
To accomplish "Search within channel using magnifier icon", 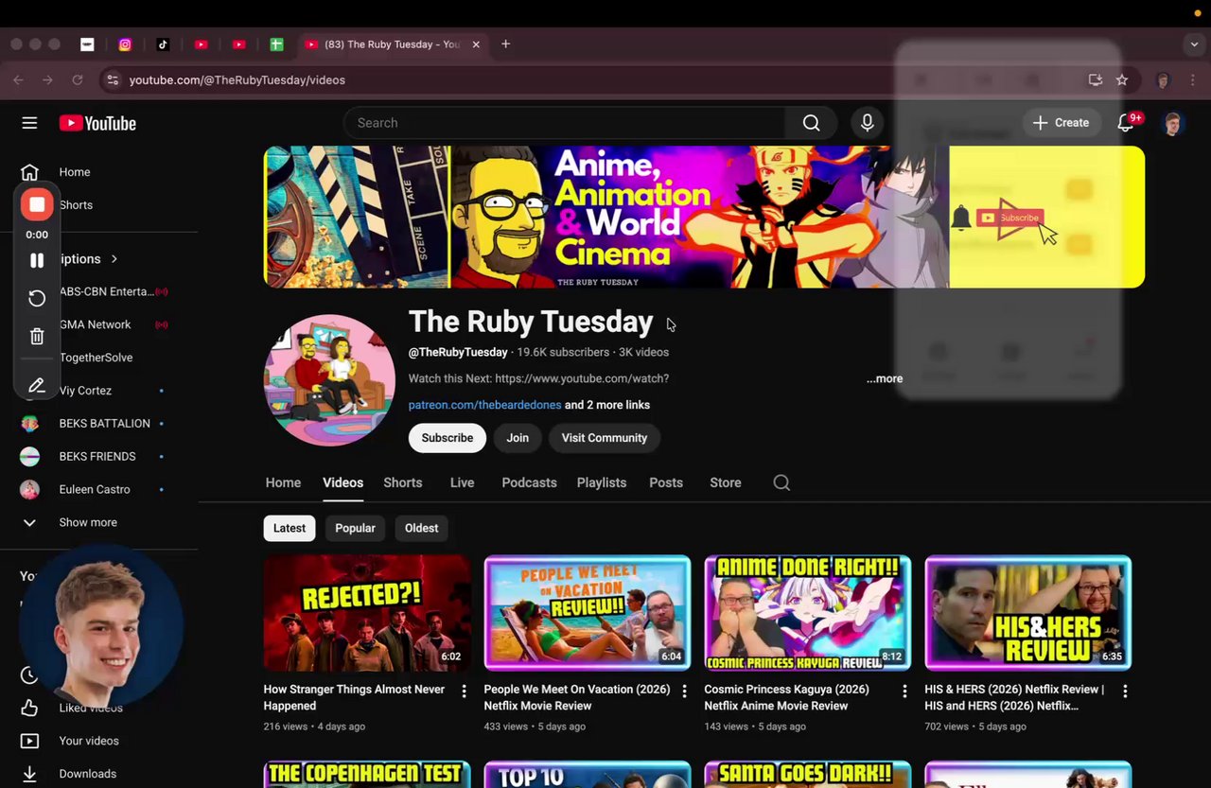I will [x=781, y=482].
